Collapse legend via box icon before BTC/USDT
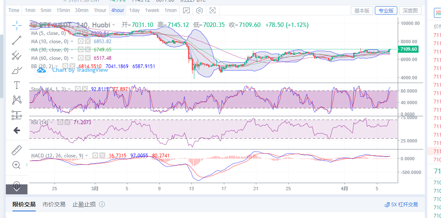This screenshot has width=441, height=218. [33, 24]
